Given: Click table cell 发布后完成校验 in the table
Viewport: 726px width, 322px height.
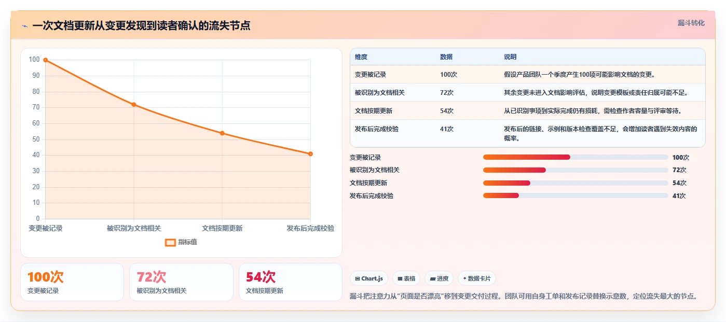Looking at the screenshot, I should (377, 129).
